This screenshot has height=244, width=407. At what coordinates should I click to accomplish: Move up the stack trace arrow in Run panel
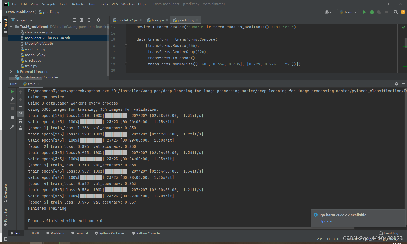pyautogui.click(x=21, y=92)
